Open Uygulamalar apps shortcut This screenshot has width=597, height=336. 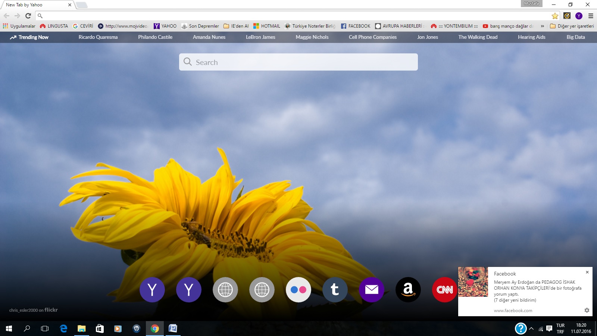19,26
